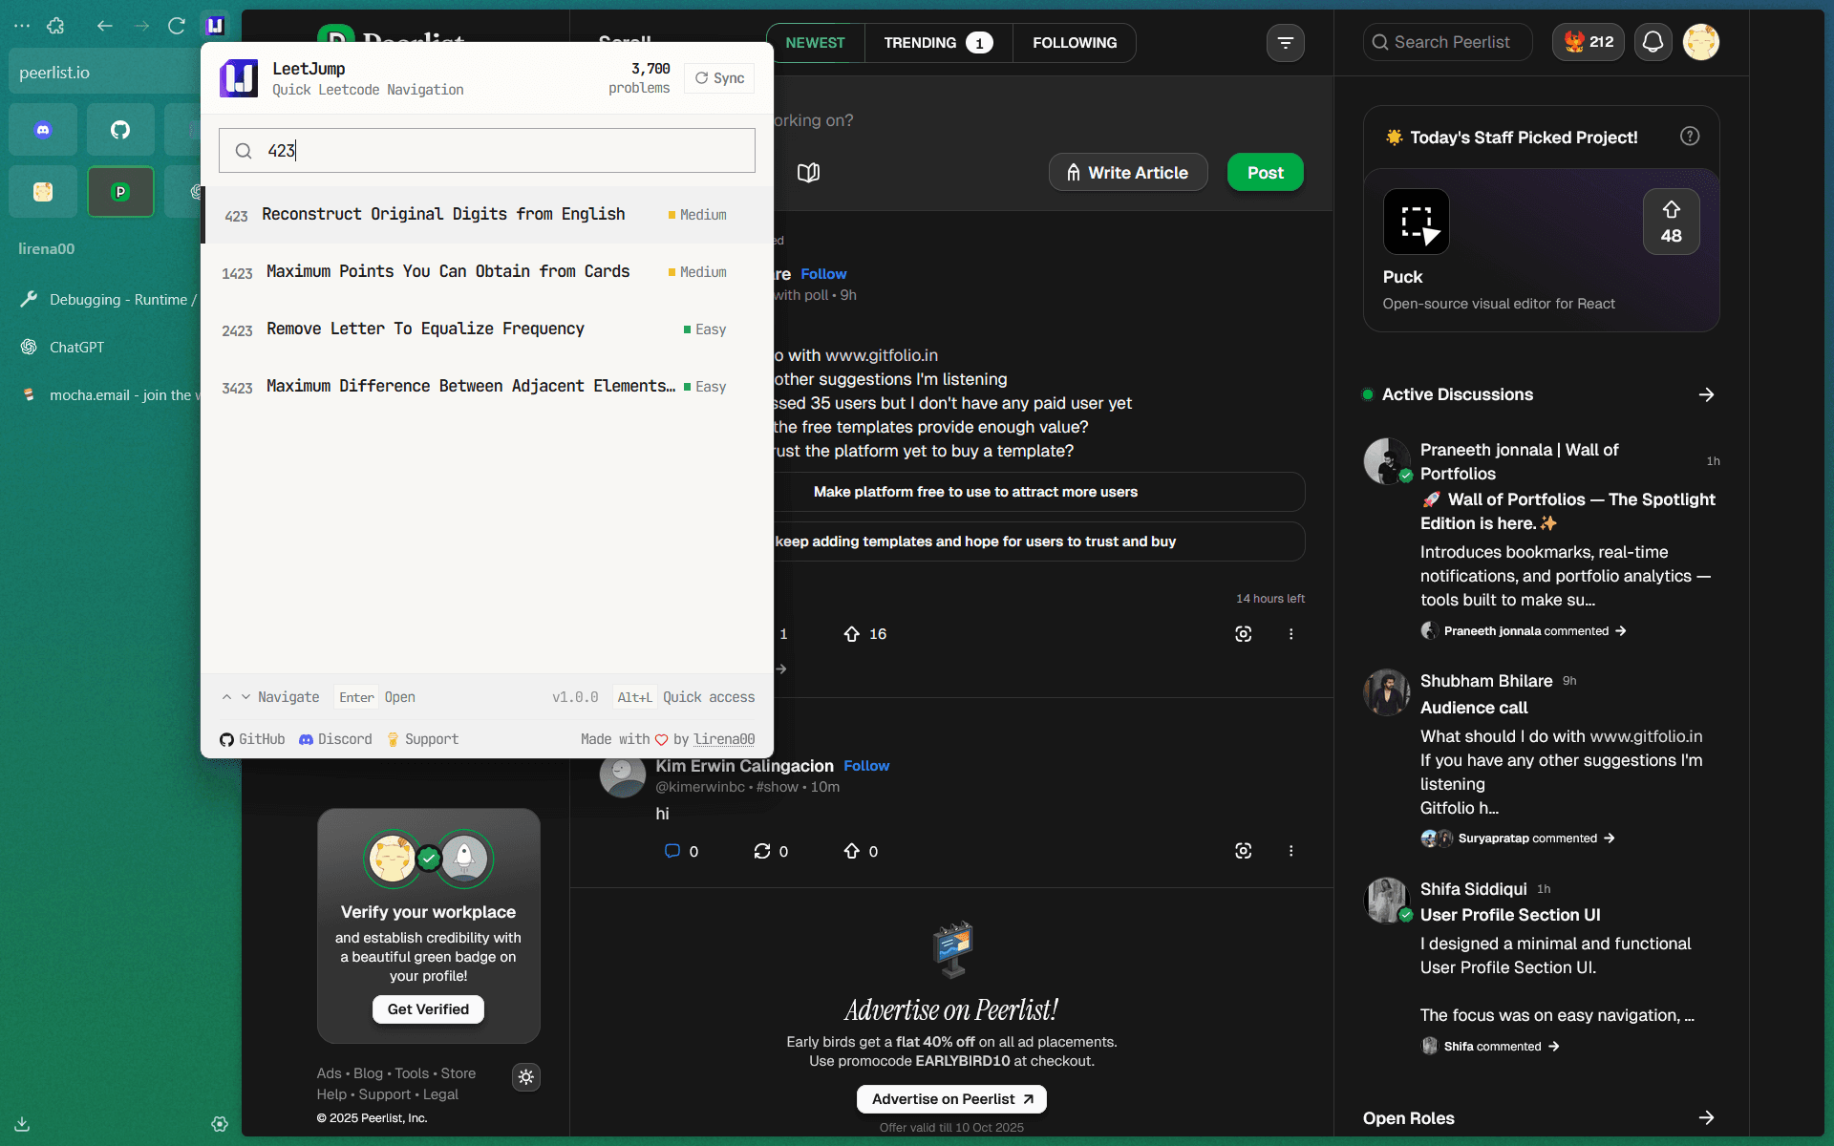Click the feed filter icon
The height and width of the screenshot is (1146, 1834).
(x=1285, y=43)
